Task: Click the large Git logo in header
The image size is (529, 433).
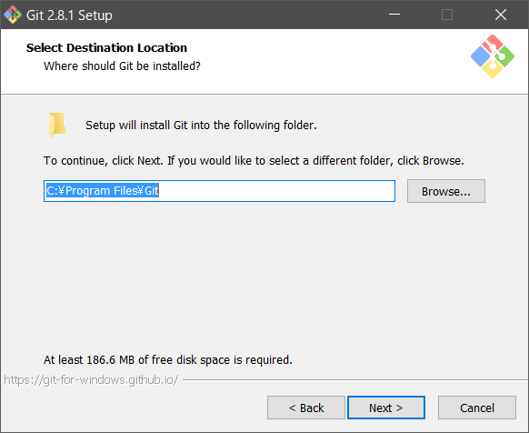Action: pos(493,56)
